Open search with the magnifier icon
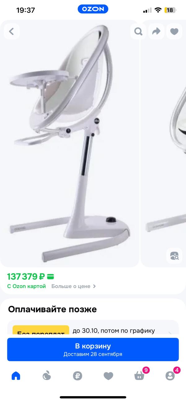The height and width of the screenshot is (402, 186). (x=138, y=31)
